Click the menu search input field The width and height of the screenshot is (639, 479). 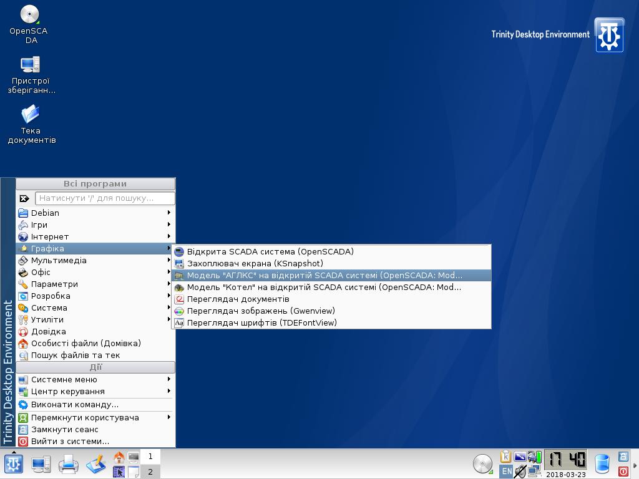point(104,198)
